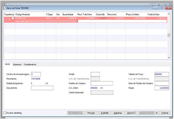Click the unit price 1.000,00000 cell
Screen dimensions: 174x119
139,18
